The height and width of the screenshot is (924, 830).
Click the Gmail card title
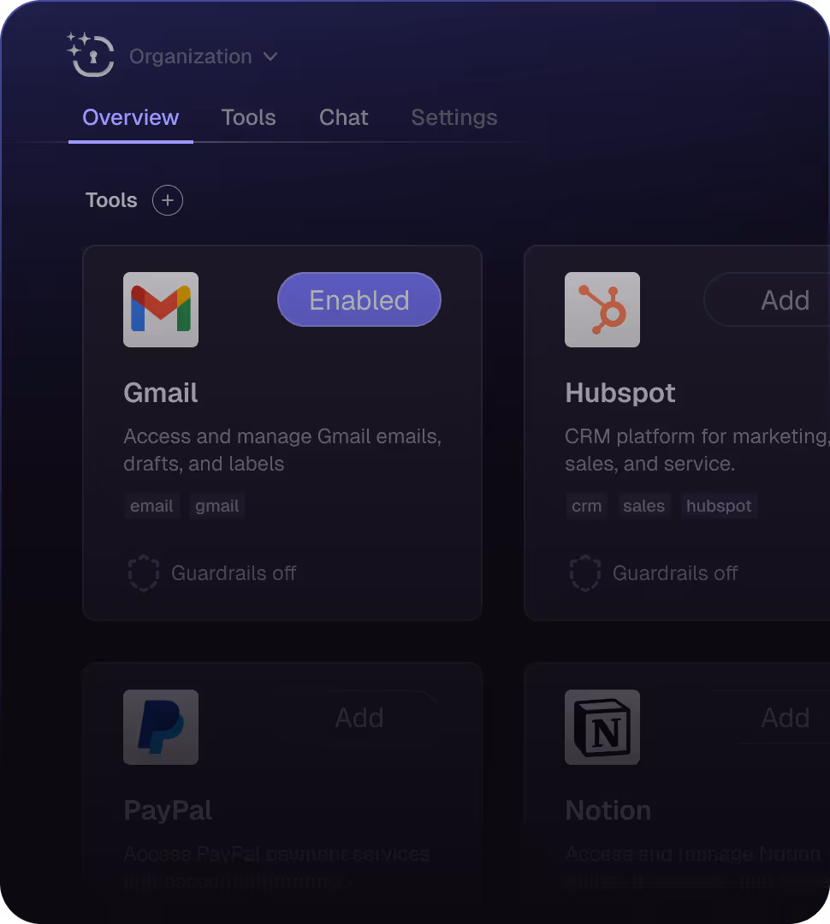tap(160, 393)
